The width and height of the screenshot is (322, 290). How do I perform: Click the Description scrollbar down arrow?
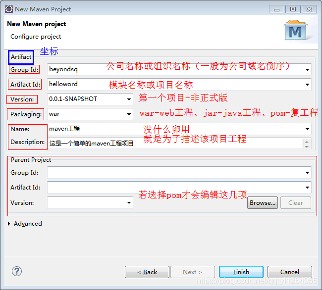click(x=307, y=146)
